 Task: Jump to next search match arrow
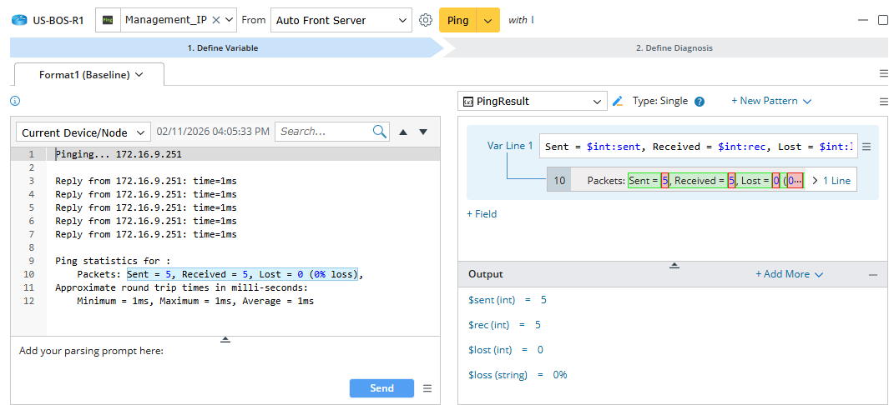[423, 132]
